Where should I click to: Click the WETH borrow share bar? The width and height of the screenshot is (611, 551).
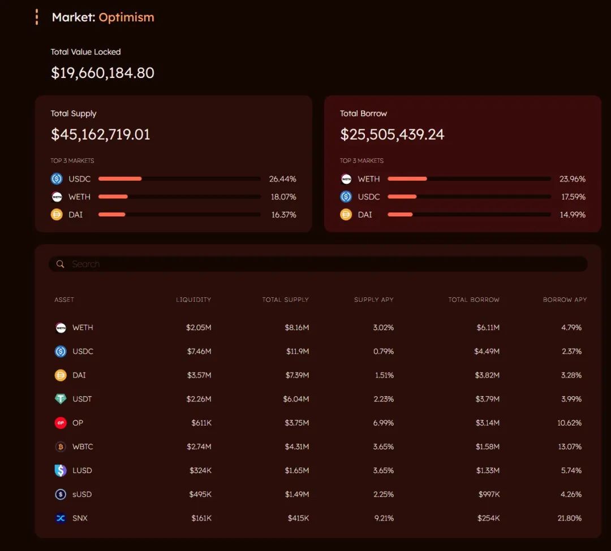point(469,179)
